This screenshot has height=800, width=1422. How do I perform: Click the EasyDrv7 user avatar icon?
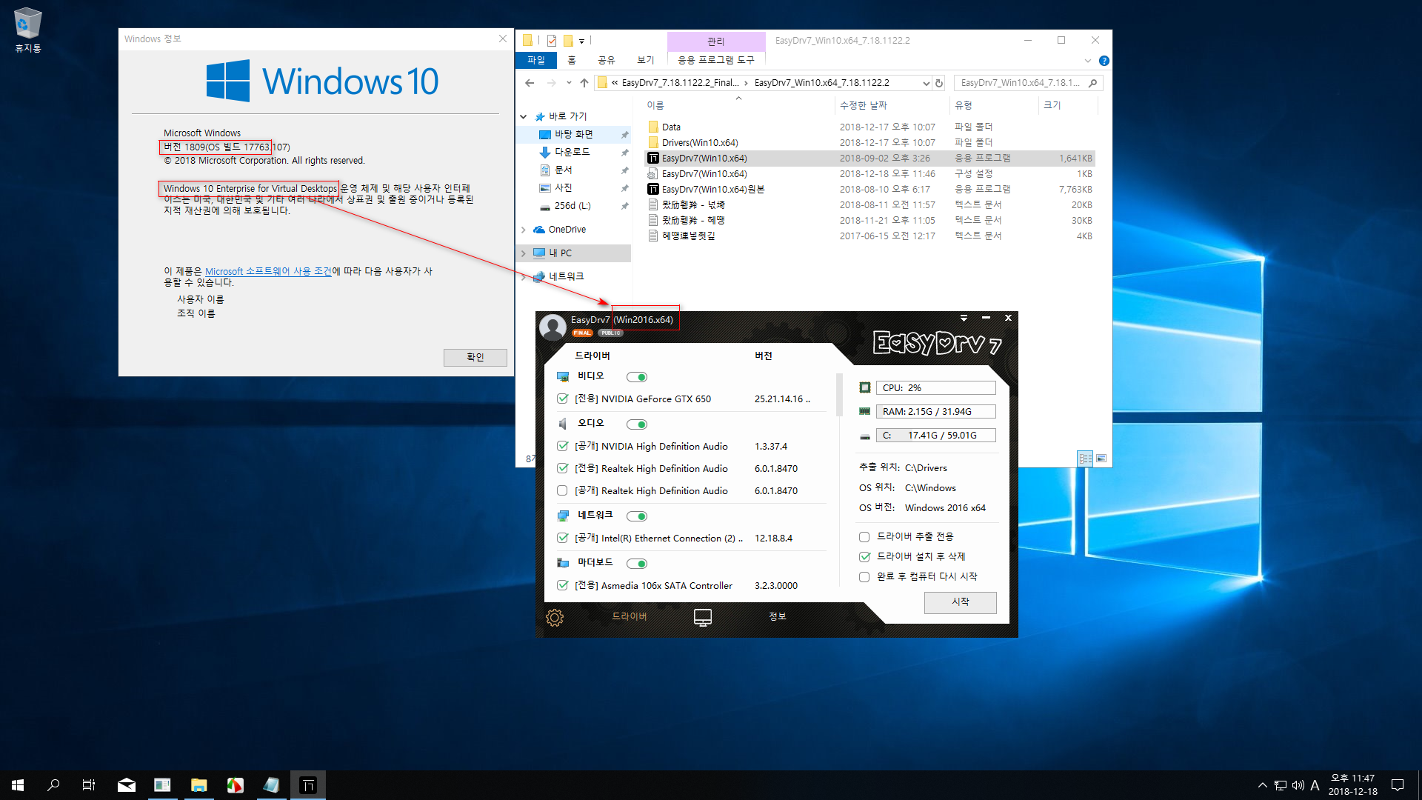click(553, 327)
